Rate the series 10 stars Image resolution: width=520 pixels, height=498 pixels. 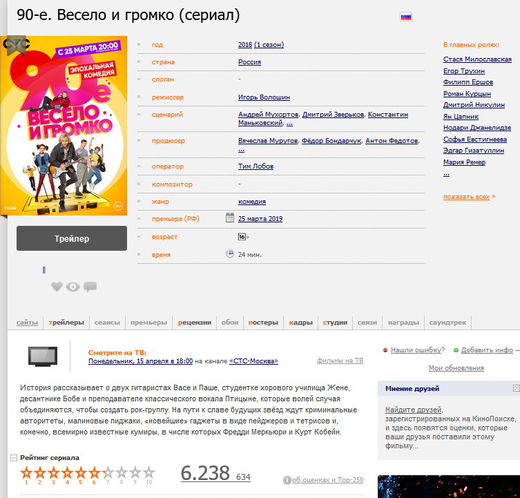point(149,472)
